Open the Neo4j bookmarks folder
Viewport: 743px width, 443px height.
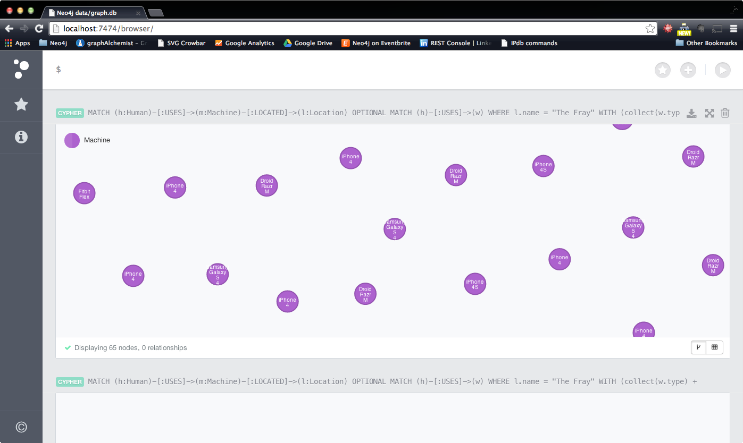[x=53, y=43]
